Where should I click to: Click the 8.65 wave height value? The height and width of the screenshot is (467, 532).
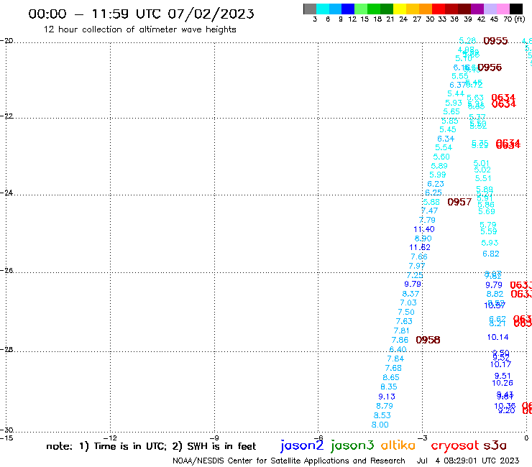391,377
